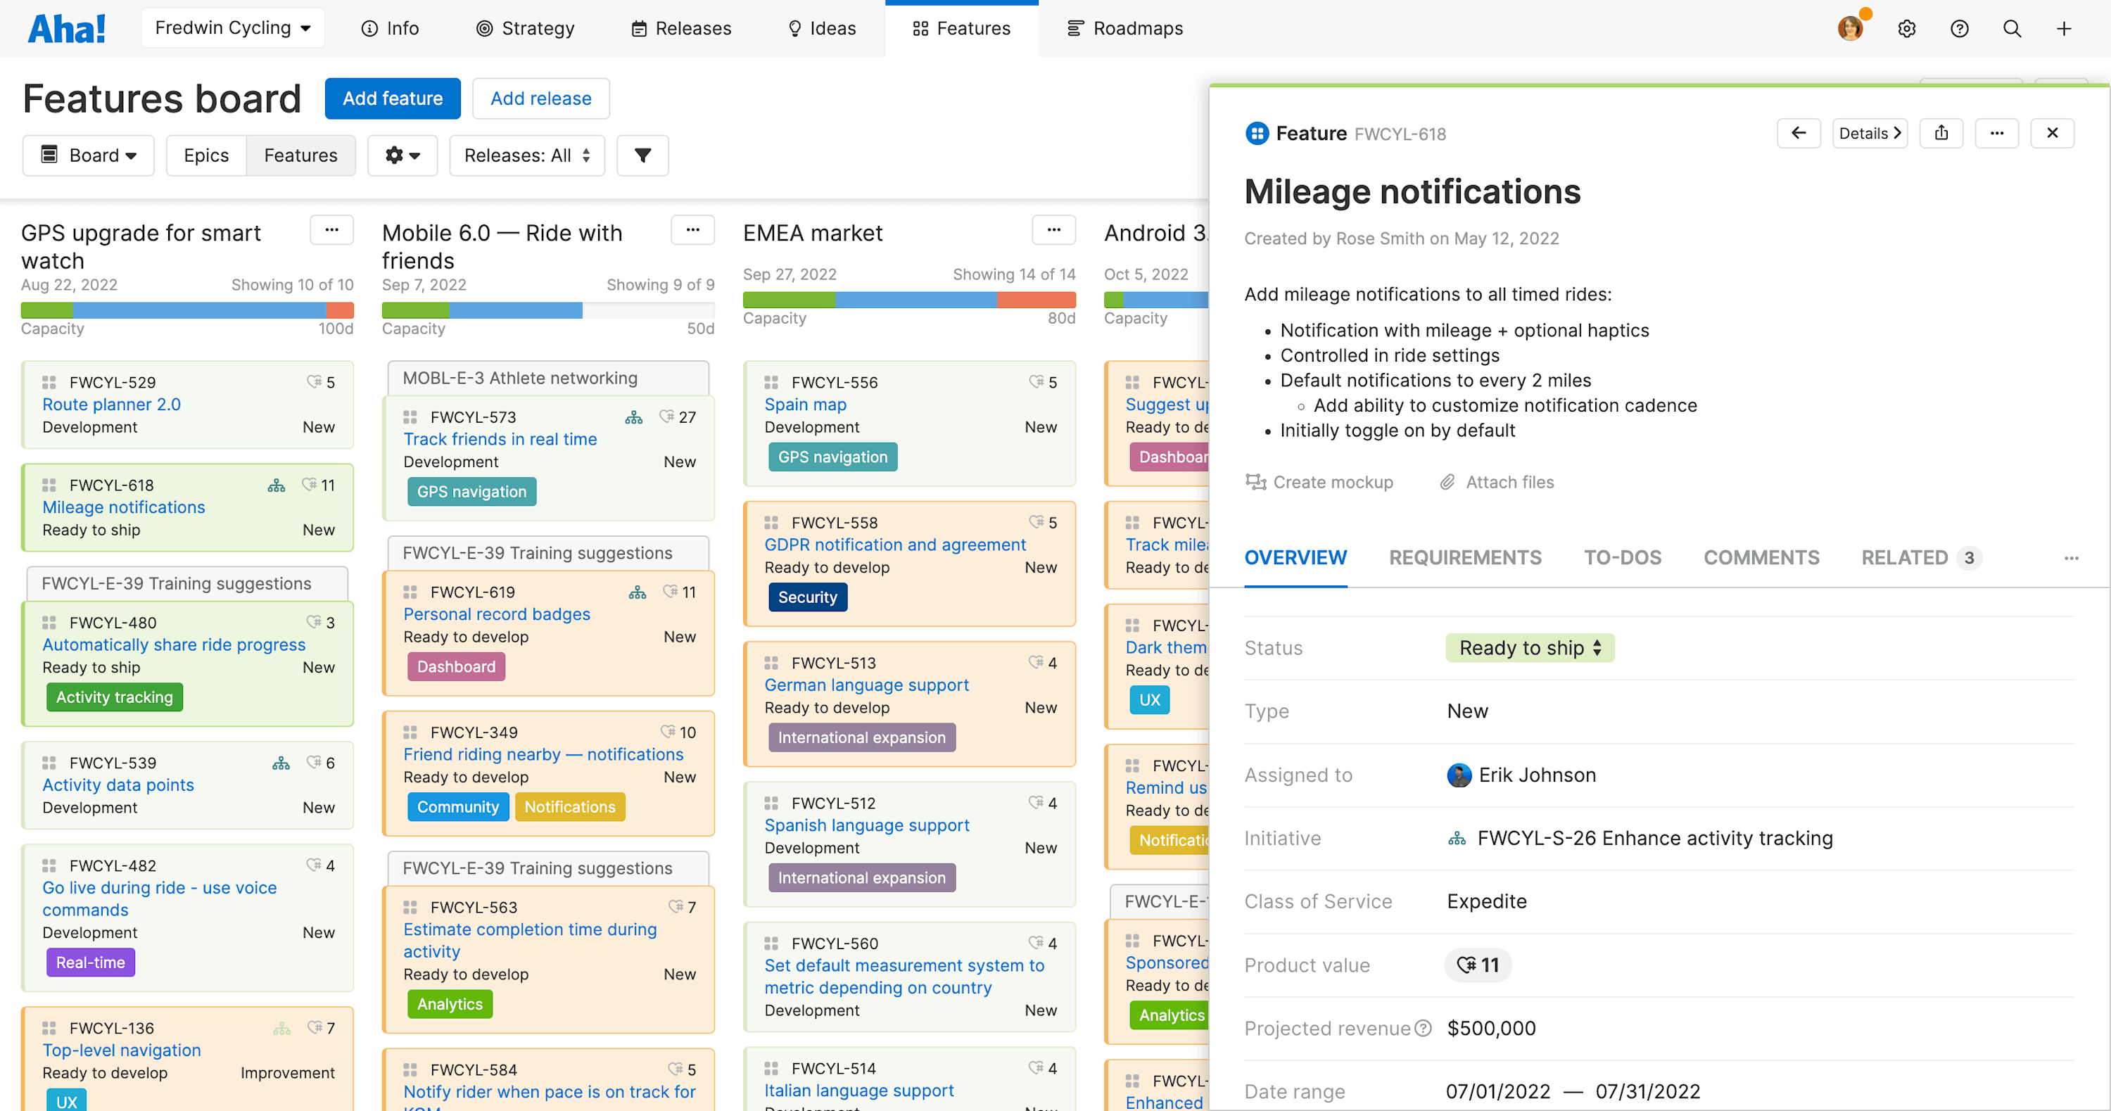2111x1111 pixels.
Task: Change the Ready to ship status dropdown
Action: (1528, 648)
